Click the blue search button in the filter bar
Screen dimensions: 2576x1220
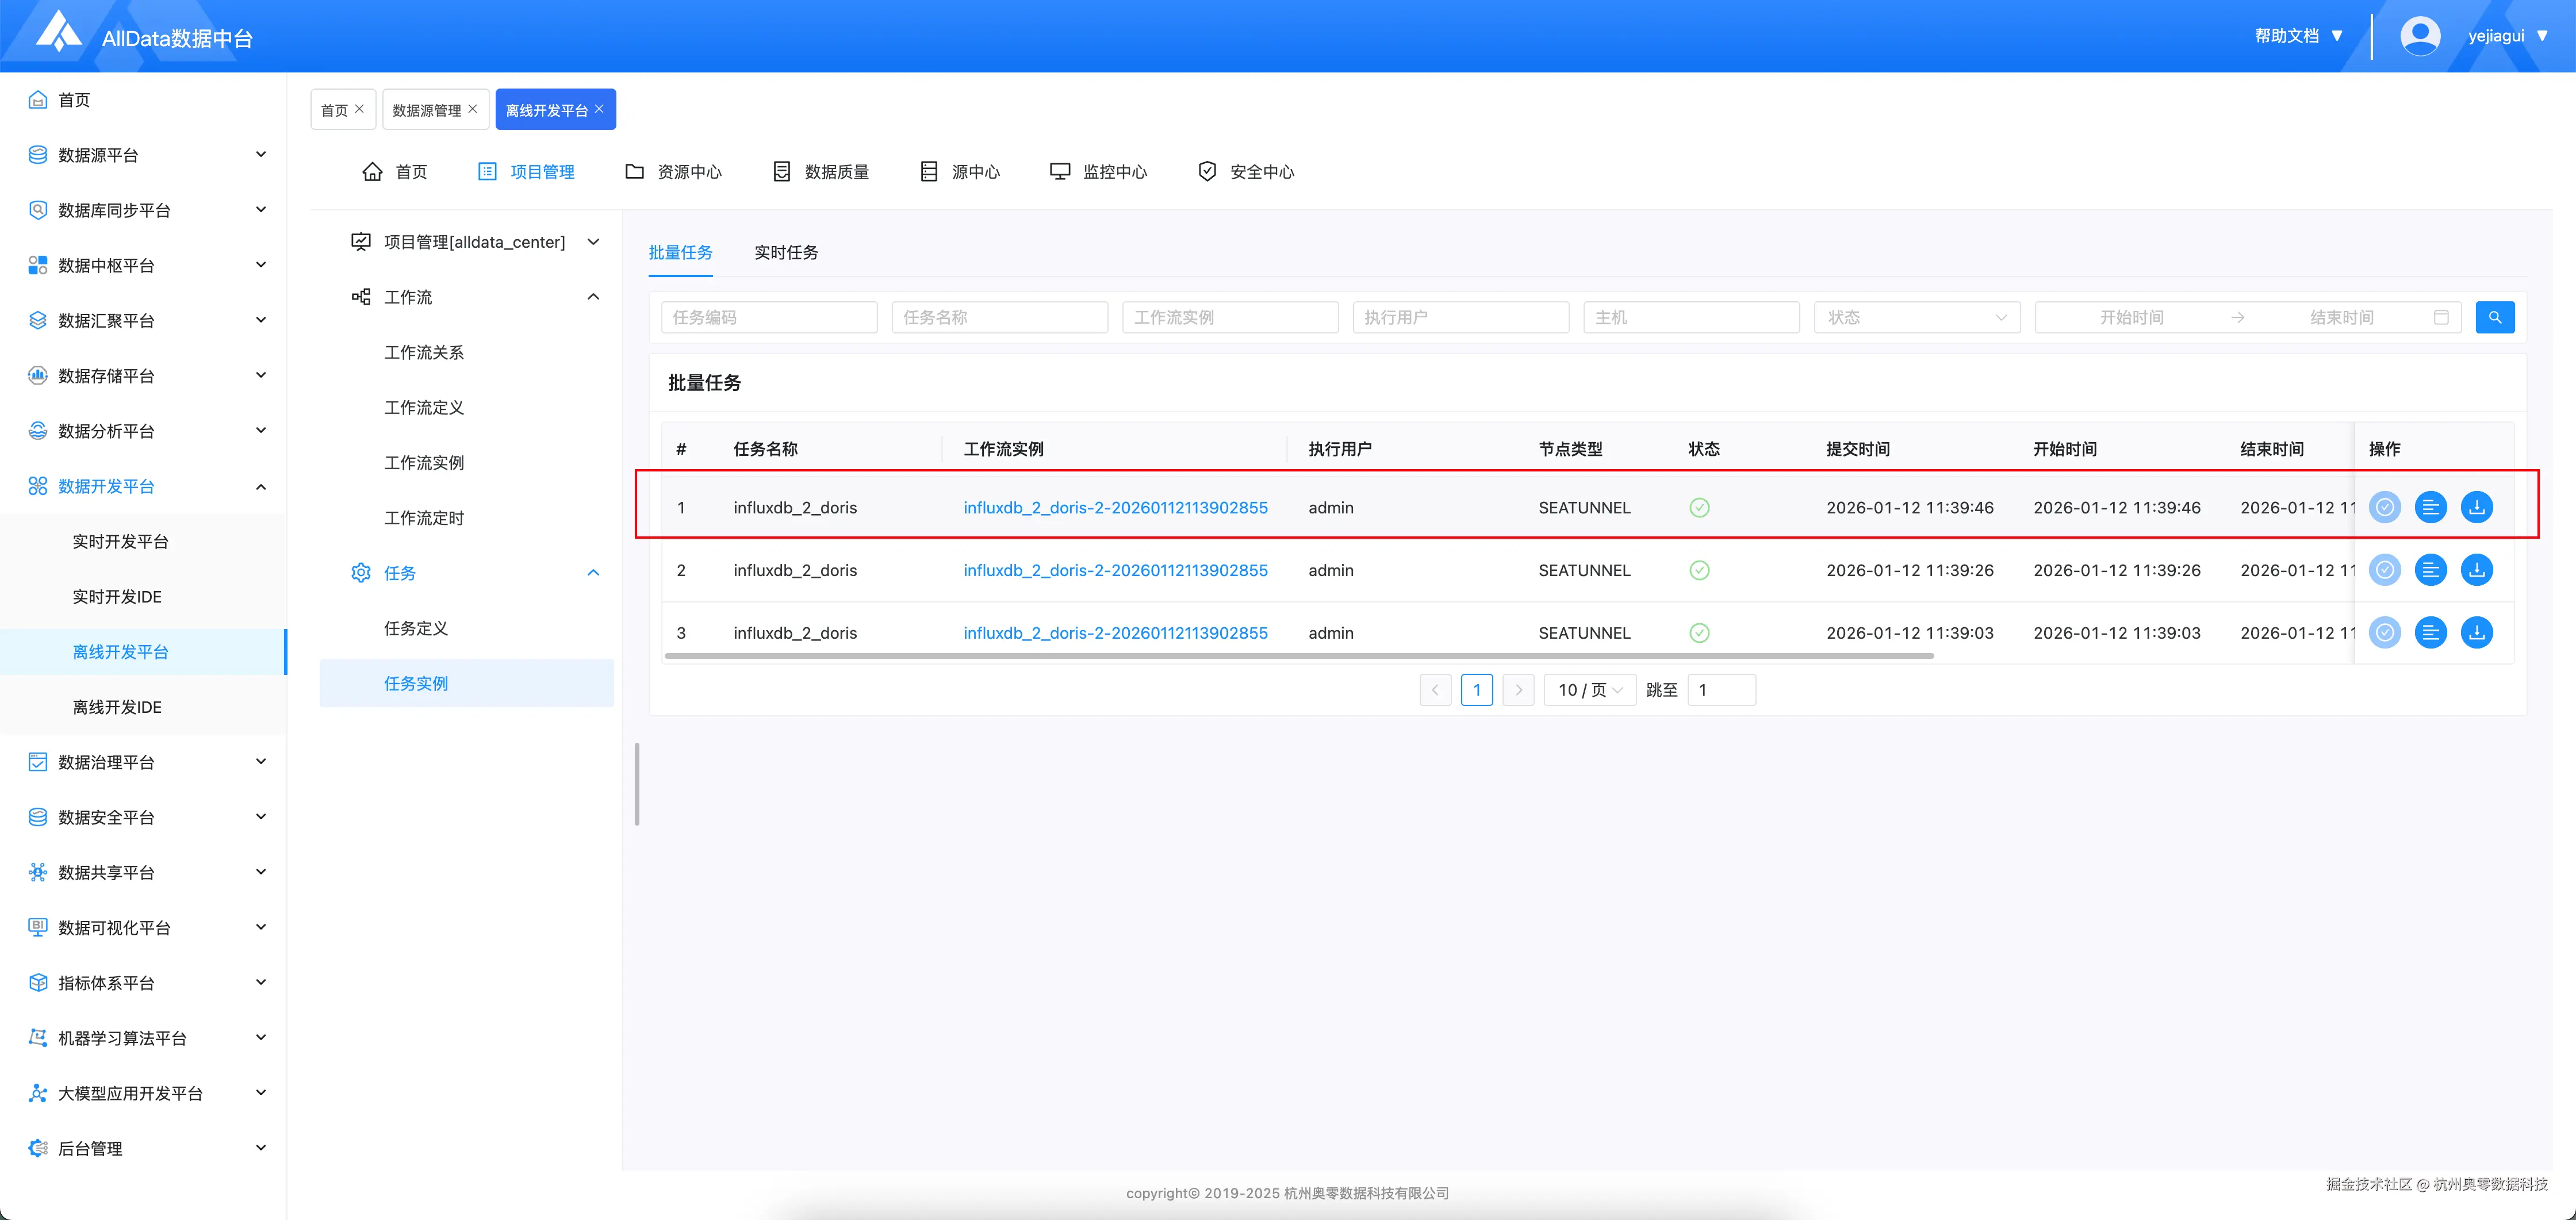click(x=2494, y=317)
